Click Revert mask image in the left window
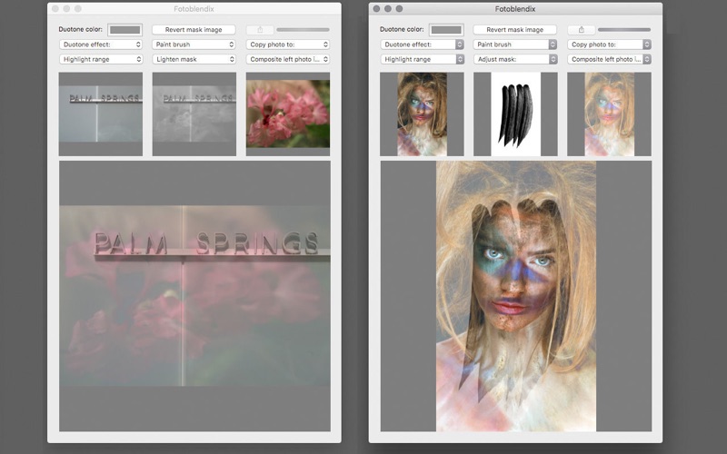This screenshot has height=454, width=727. coord(194,30)
